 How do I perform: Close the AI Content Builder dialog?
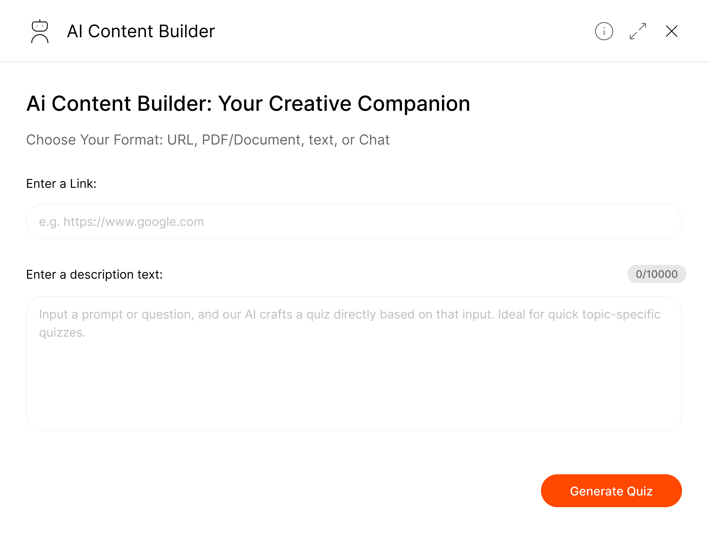[671, 31]
